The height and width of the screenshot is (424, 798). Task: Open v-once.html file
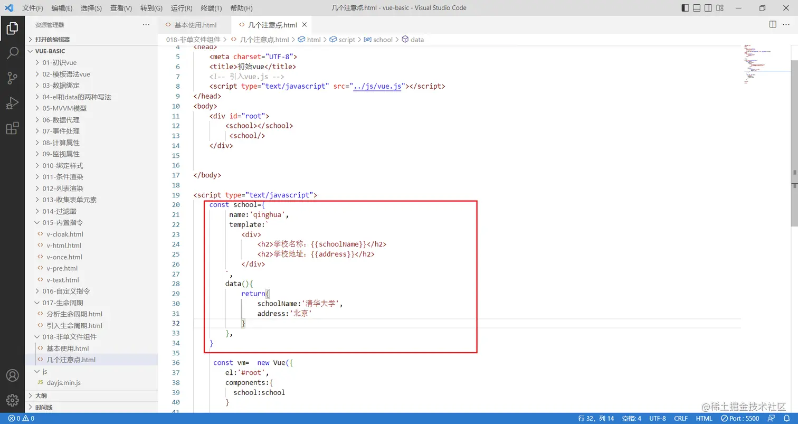[91, 257]
